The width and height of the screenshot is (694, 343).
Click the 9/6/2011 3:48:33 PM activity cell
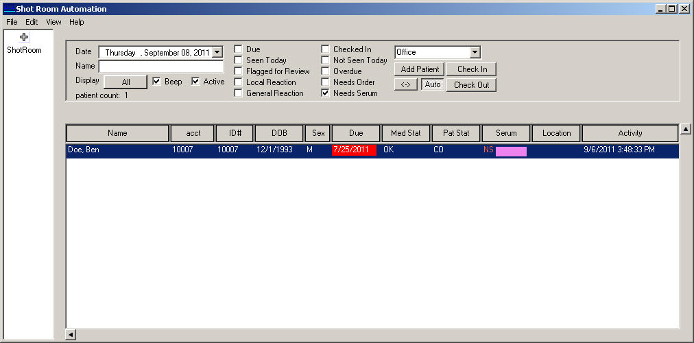[619, 150]
